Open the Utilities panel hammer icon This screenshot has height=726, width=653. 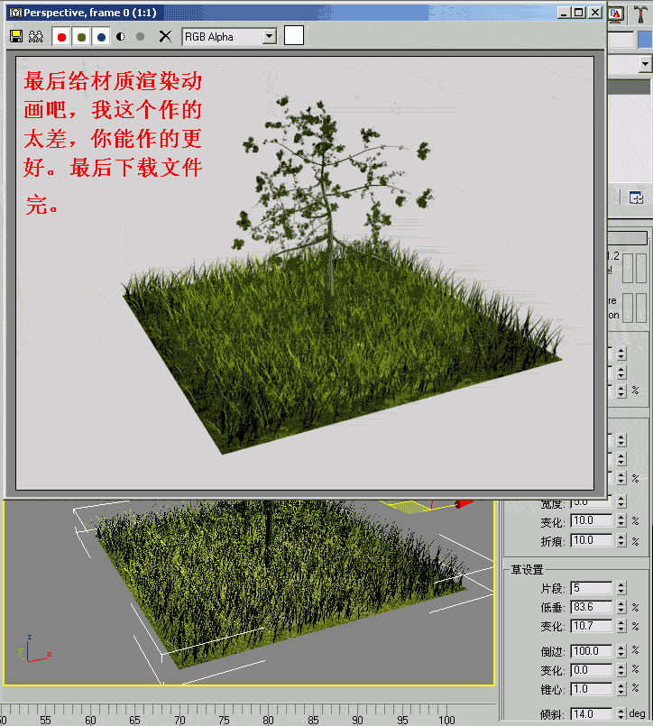click(x=641, y=14)
